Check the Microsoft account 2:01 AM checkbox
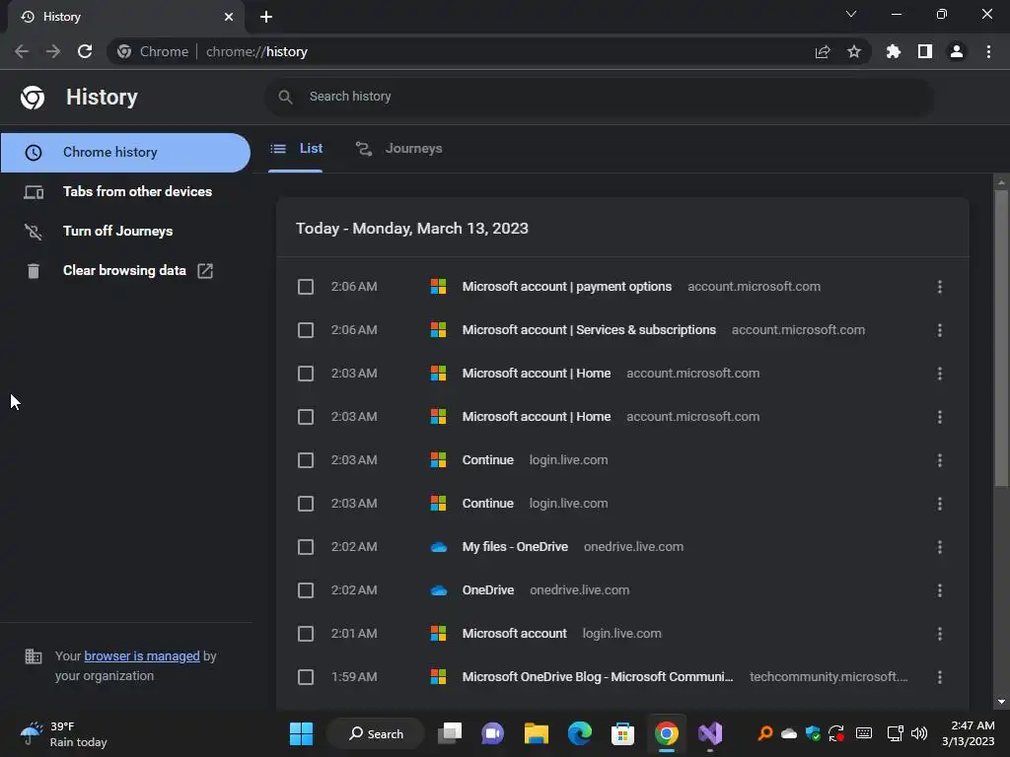1010x757 pixels. 306,634
